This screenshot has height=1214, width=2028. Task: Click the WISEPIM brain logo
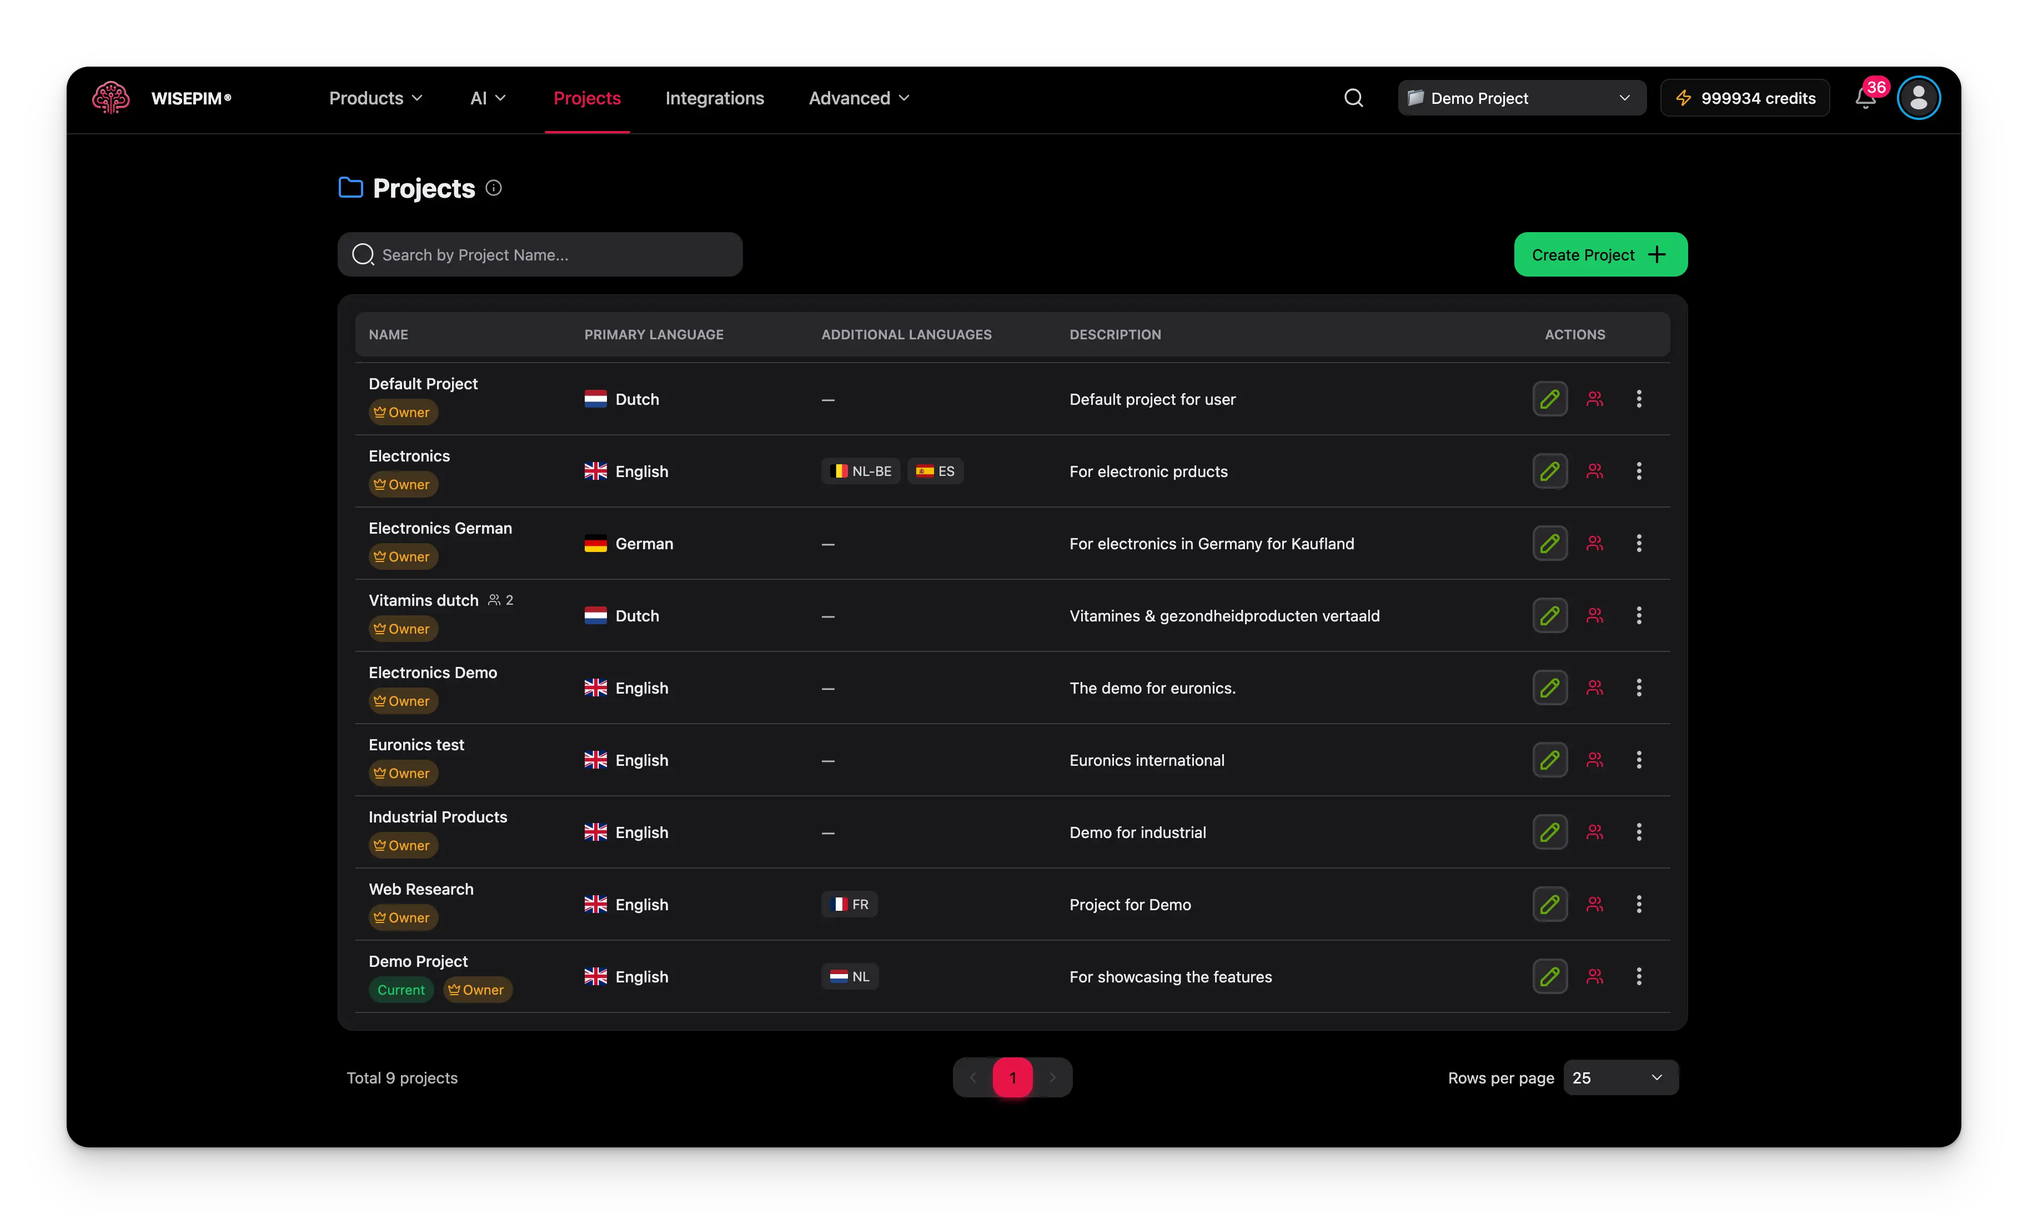coord(111,97)
